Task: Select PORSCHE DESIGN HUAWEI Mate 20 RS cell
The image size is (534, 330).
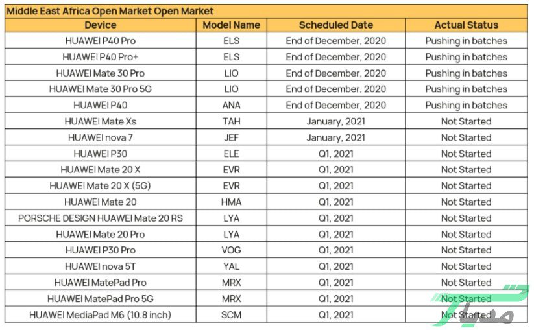Action: click(101, 218)
